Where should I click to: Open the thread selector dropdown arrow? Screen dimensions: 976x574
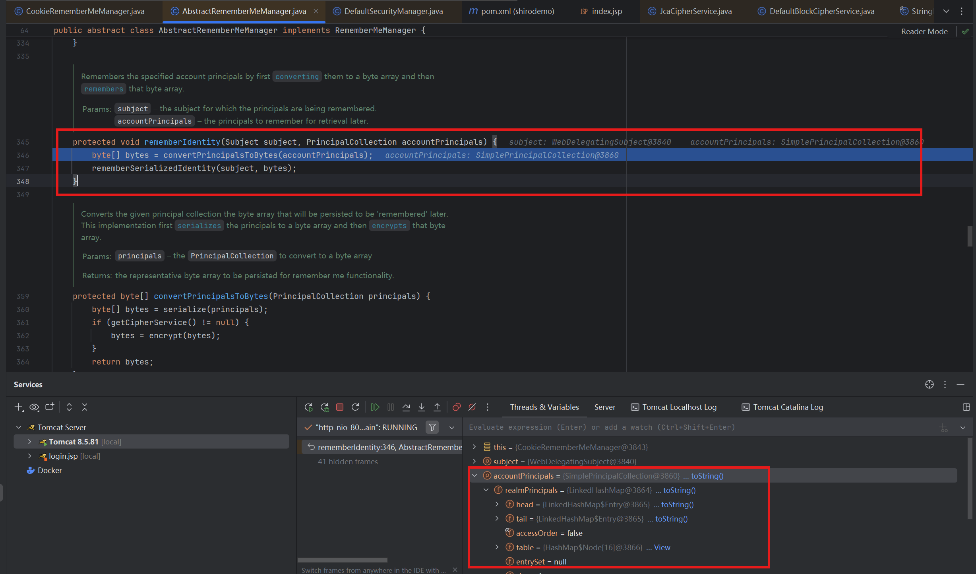(452, 427)
